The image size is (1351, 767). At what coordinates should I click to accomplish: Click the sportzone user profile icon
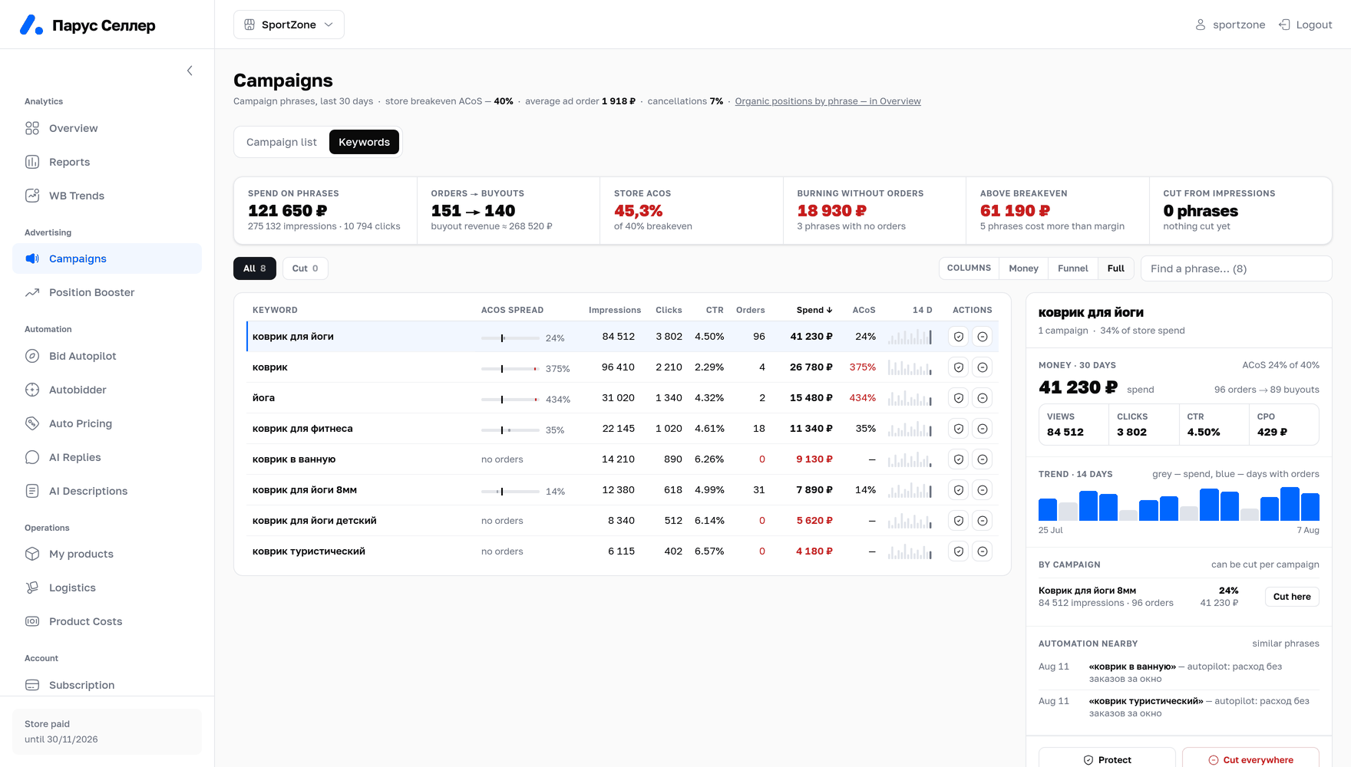(x=1201, y=25)
